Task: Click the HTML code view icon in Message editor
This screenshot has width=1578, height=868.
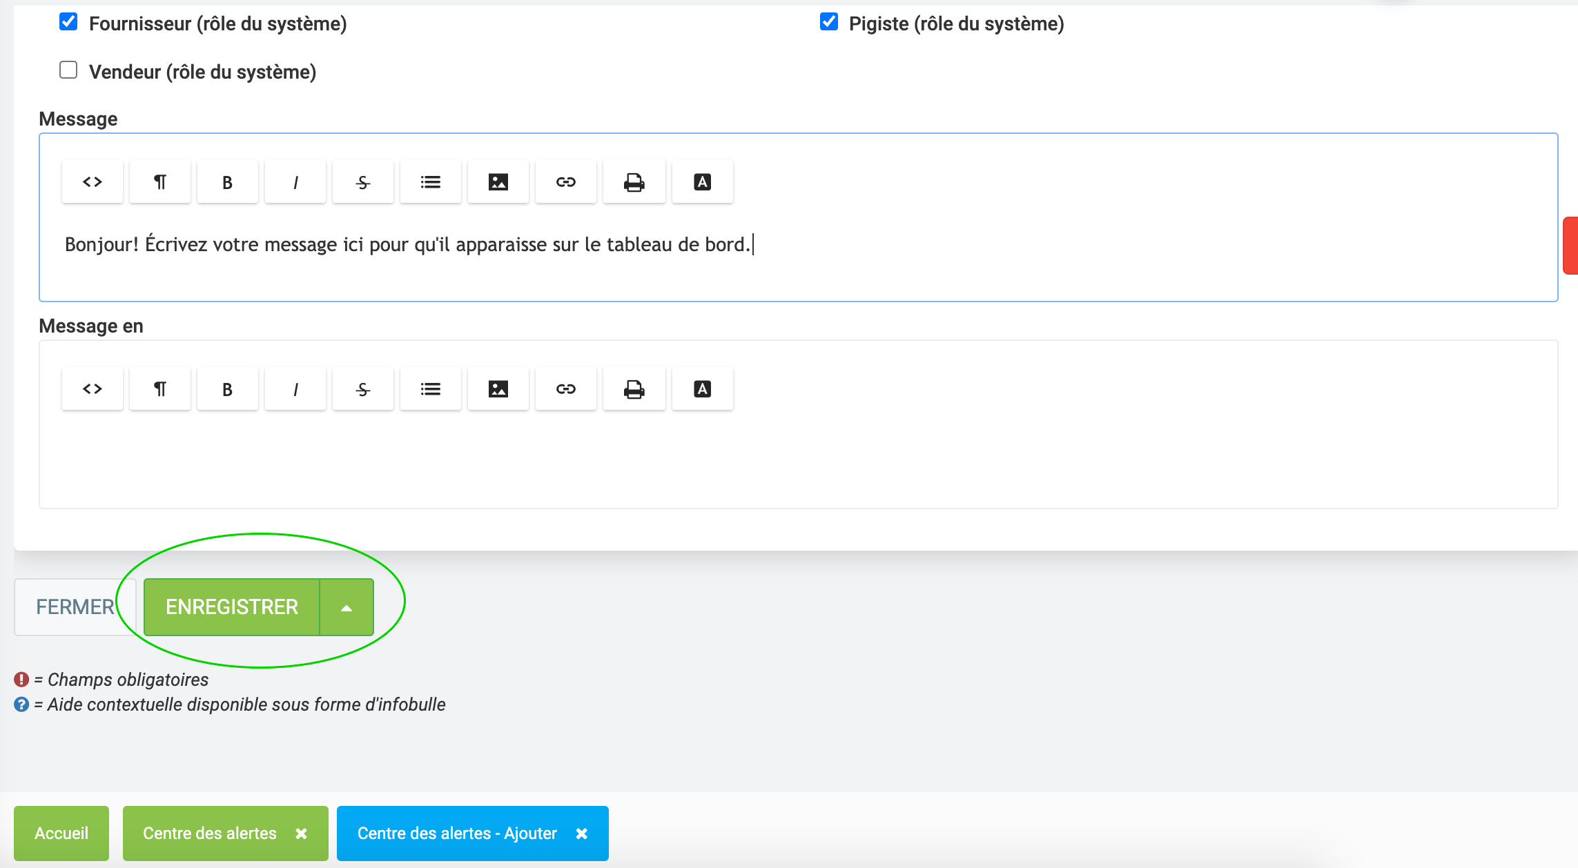Action: [x=92, y=182]
